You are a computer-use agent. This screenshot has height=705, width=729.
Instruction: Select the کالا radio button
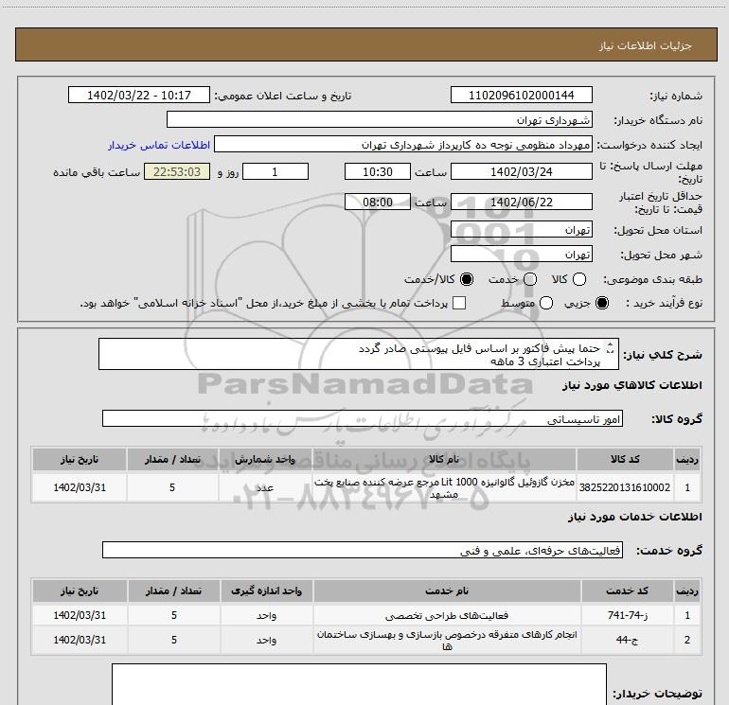coord(579,279)
